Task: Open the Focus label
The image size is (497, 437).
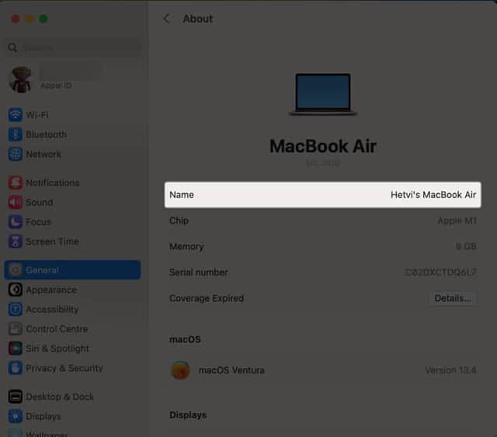Action: pyautogui.click(x=38, y=222)
